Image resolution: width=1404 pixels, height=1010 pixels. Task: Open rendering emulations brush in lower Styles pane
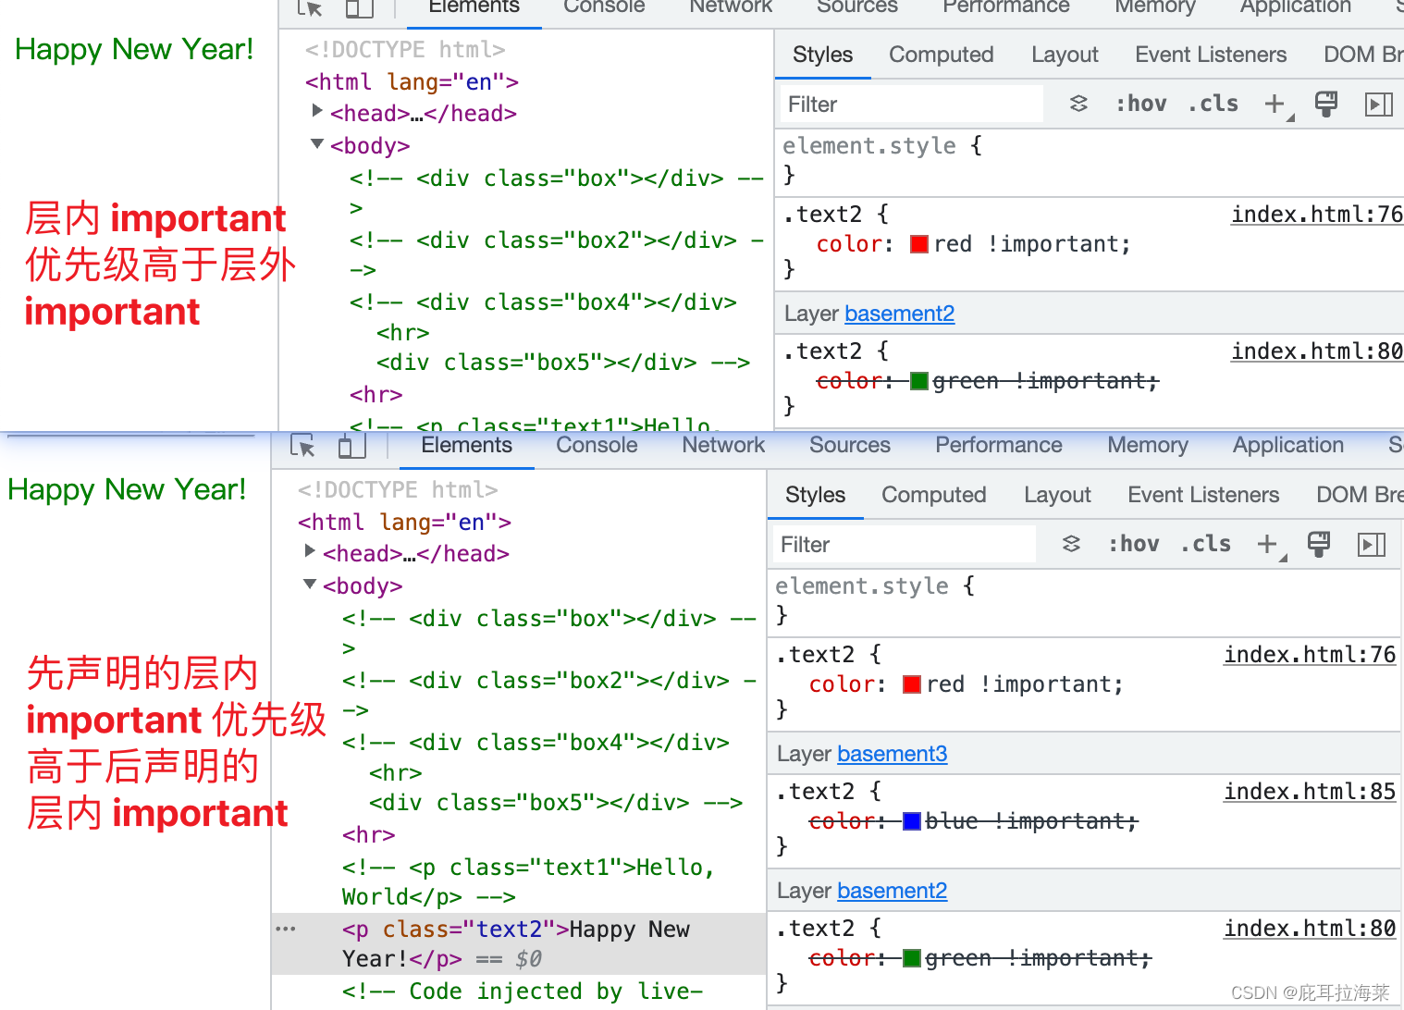click(x=1319, y=544)
